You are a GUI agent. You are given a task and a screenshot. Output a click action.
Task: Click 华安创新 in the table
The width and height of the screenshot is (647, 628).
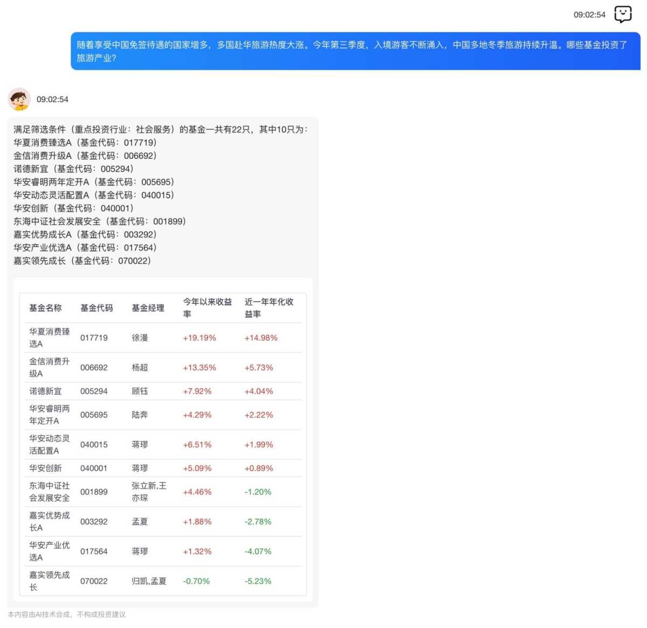(45, 468)
